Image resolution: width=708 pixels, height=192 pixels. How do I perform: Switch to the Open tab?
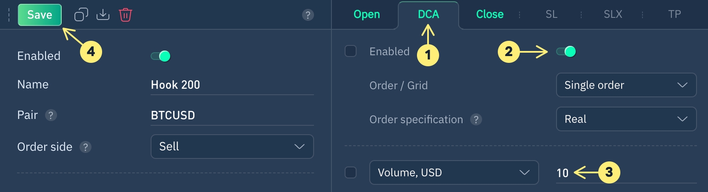367,14
